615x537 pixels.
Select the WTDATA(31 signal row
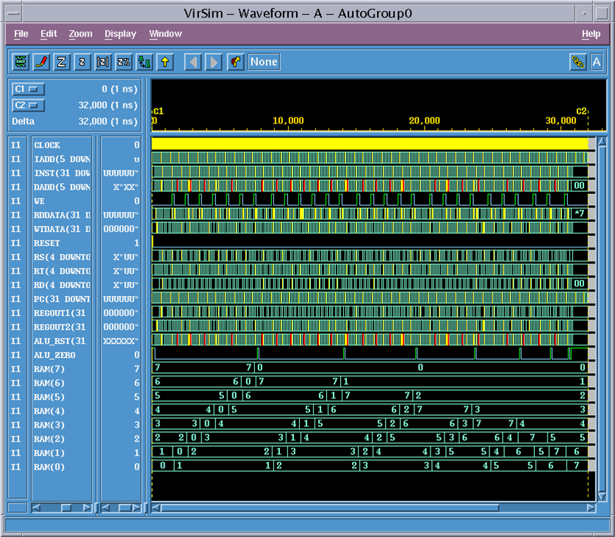[x=62, y=229]
